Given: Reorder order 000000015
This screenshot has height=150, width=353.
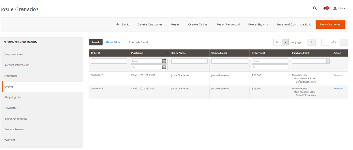Looking at the screenshot, I should [338, 88].
